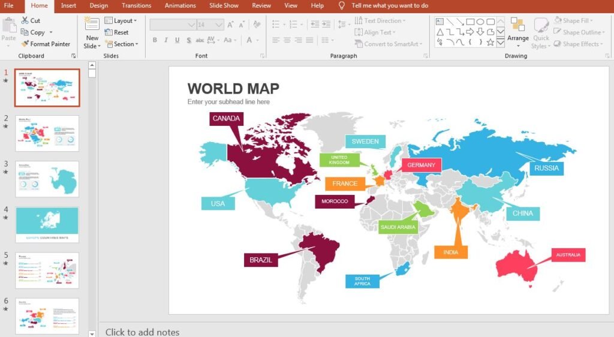Image resolution: width=614 pixels, height=337 pixels.
Task: Click the Tell me lightbulb icon
Action: (x=341, y=5)
